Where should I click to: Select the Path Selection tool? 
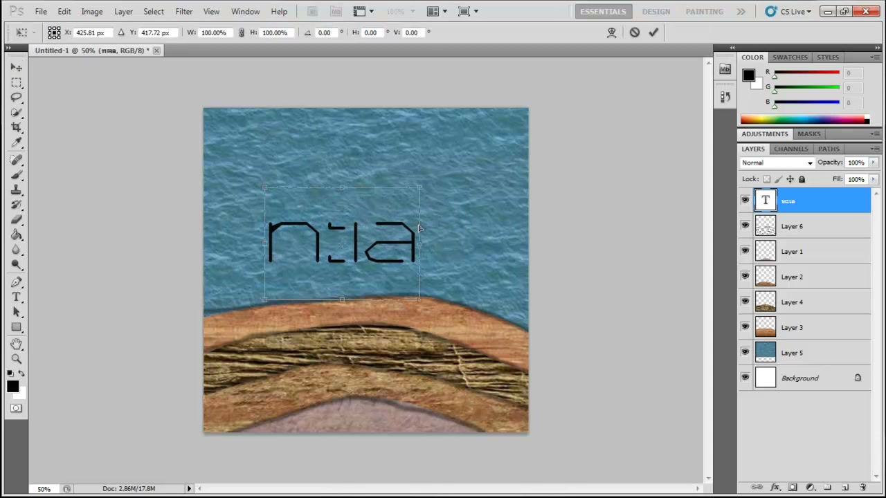click(17, 313)
